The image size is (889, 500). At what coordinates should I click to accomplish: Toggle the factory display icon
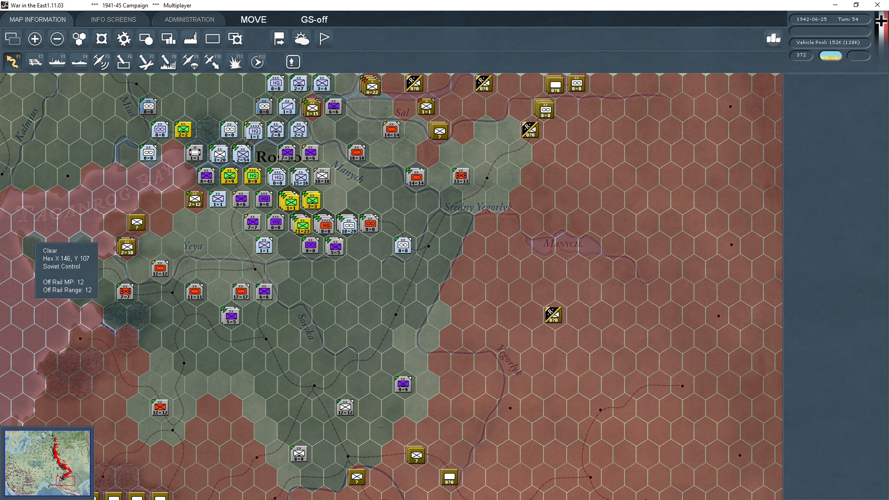coord(190,39)
